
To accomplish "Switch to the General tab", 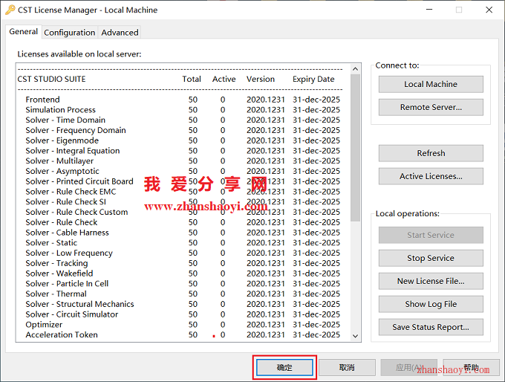I will [24, 32].
